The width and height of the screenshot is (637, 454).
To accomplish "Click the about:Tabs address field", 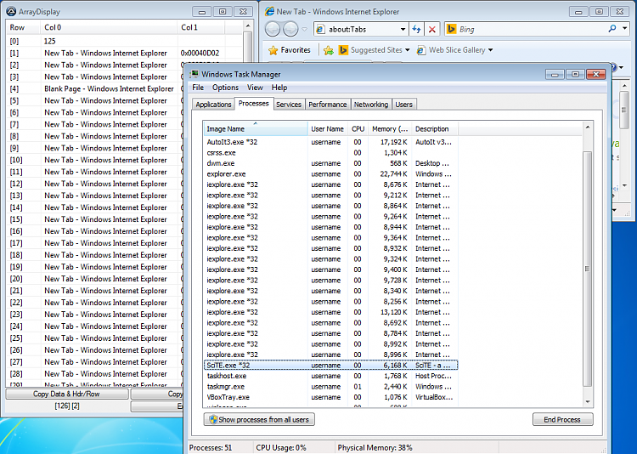I will (x=363, y=29).
